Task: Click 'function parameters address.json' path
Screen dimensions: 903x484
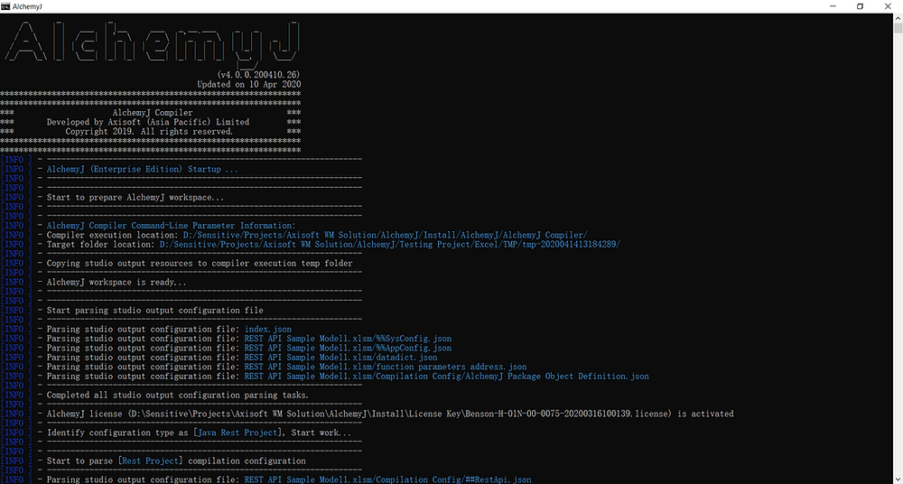Action: (386, 367)
